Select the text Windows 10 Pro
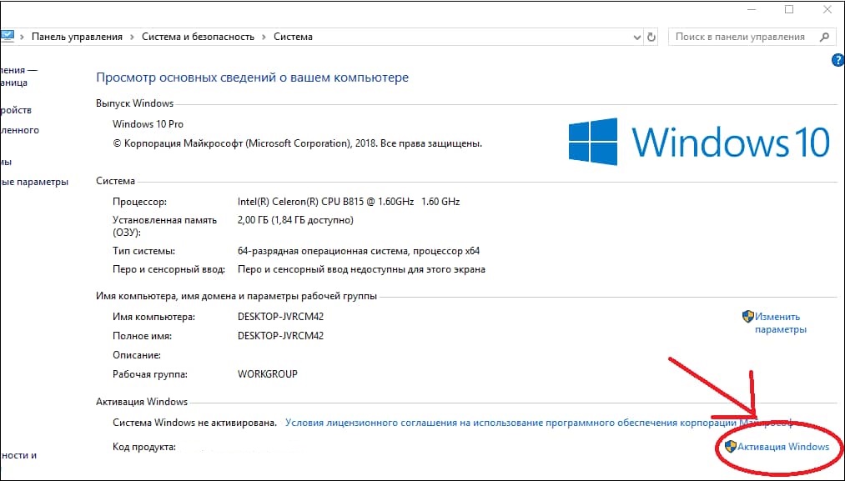The width and height of the screenshot is (845, 481). (x=148, y=124)
